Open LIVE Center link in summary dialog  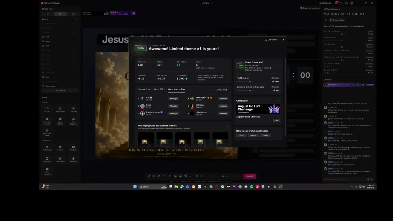pyautogui.click(x=271, y=40)
